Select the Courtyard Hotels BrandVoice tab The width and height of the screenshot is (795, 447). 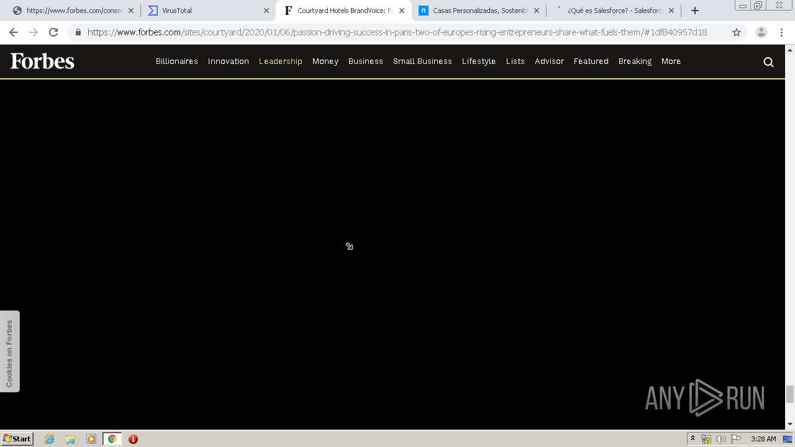click(343, 11)
